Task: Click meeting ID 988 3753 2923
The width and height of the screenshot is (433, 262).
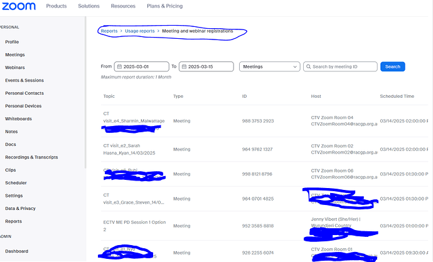Action: click(x=258, y=121)
